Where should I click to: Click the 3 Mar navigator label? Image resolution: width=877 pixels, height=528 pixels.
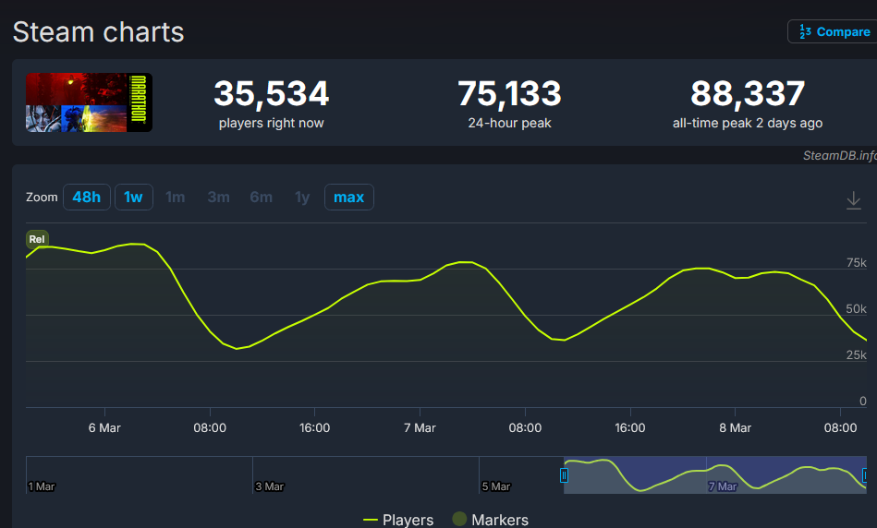coord(270,486)
